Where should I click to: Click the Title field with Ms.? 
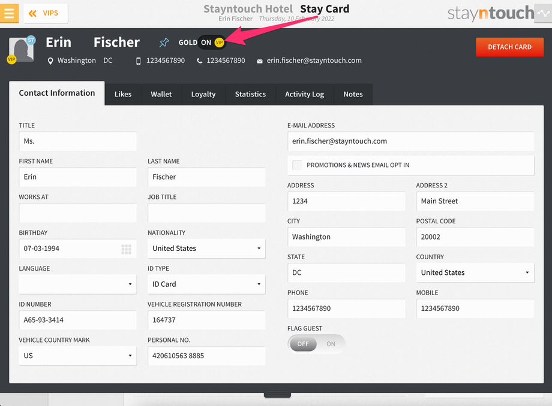[x=78, y=141]
